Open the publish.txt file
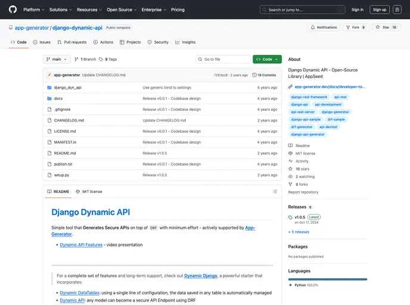The height and width of the screenshot is (305, 410). pyautogui.click(x=63, y=164)
